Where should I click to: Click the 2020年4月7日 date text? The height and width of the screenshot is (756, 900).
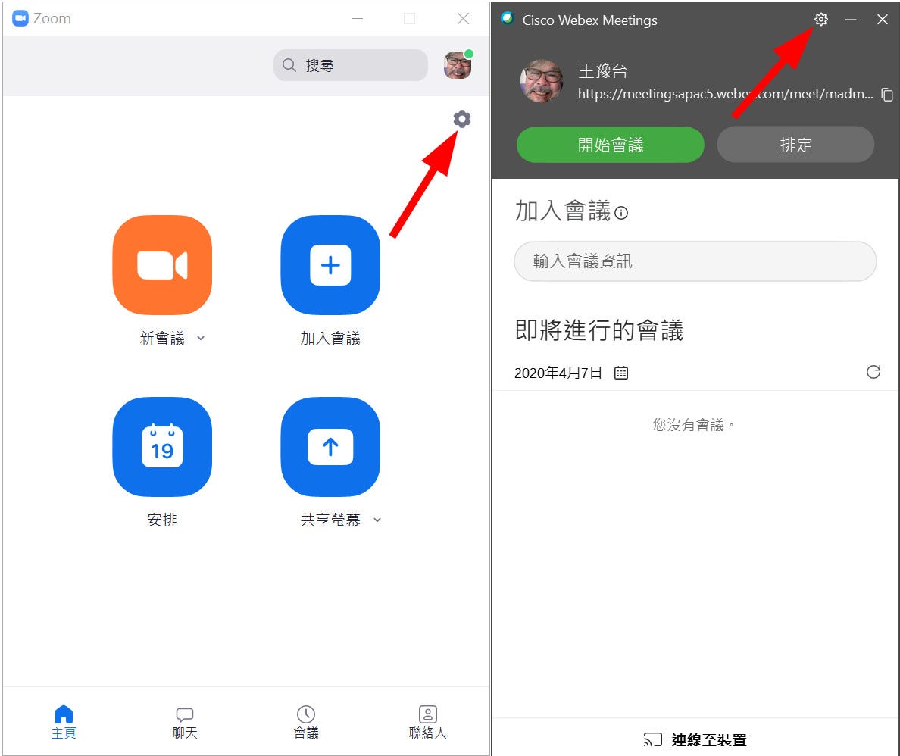(x=558, y=373)
